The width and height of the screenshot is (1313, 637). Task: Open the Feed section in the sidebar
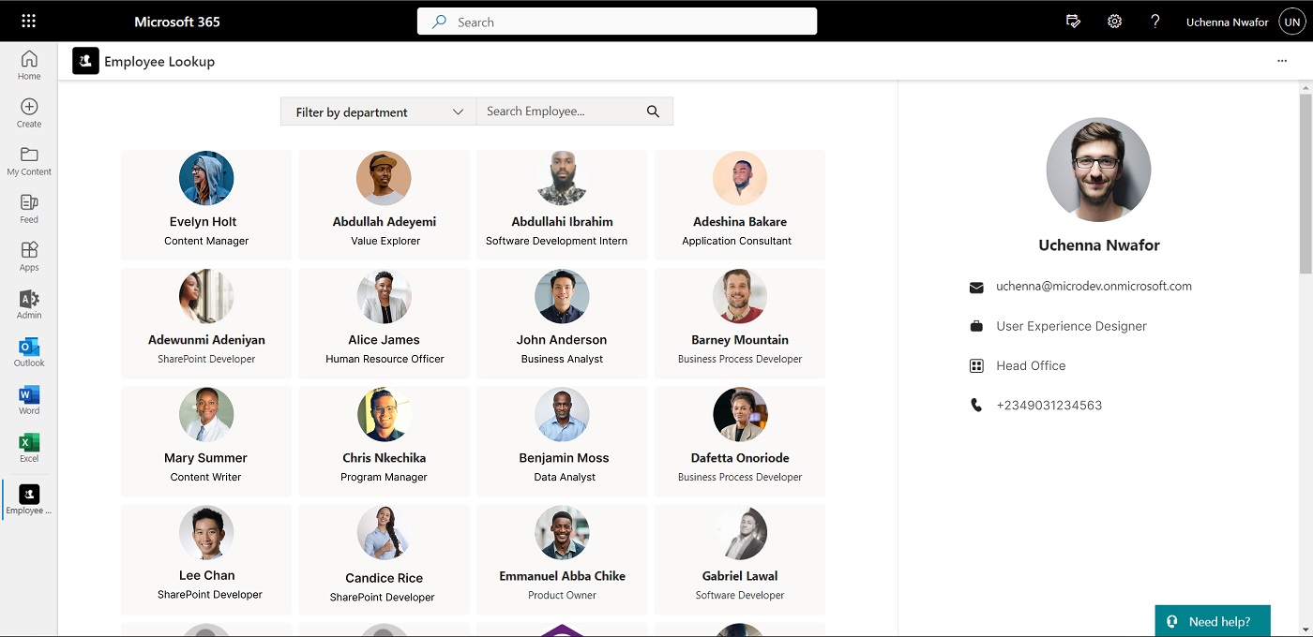(x=28, y=208)
